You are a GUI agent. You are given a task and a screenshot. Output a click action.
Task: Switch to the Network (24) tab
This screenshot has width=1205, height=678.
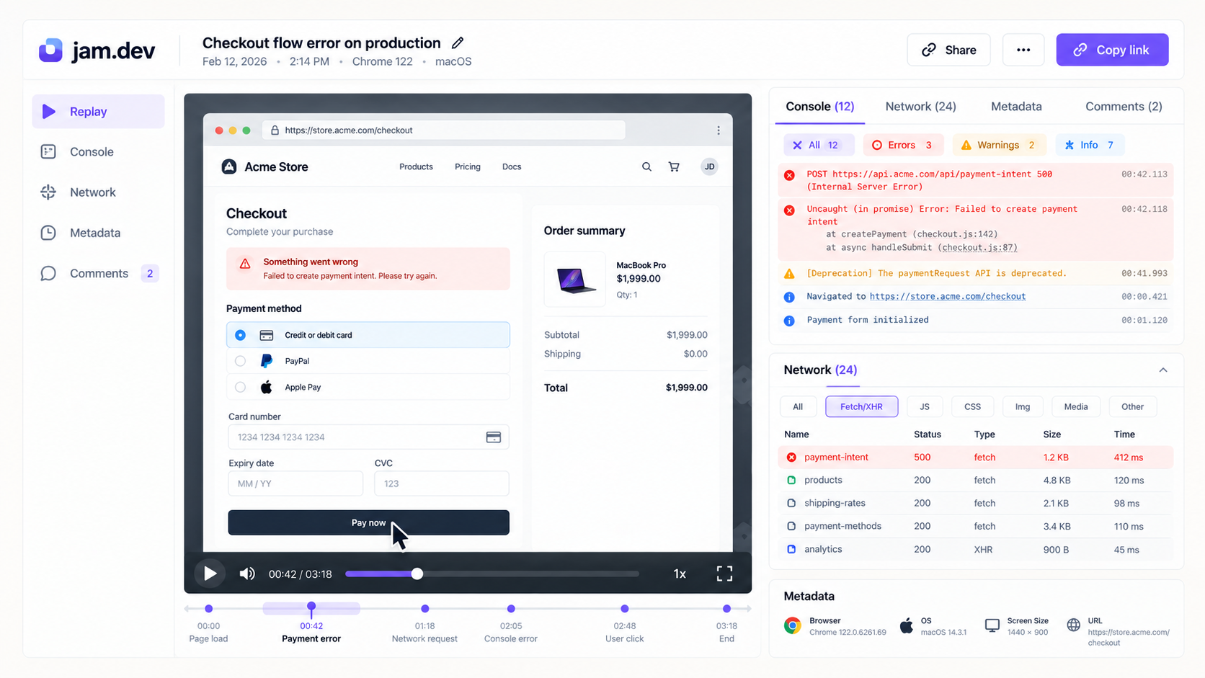[920, 107]
